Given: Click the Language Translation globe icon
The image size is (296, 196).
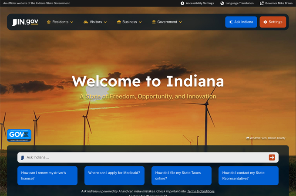Looking at the screenshot, I should 222,3.
